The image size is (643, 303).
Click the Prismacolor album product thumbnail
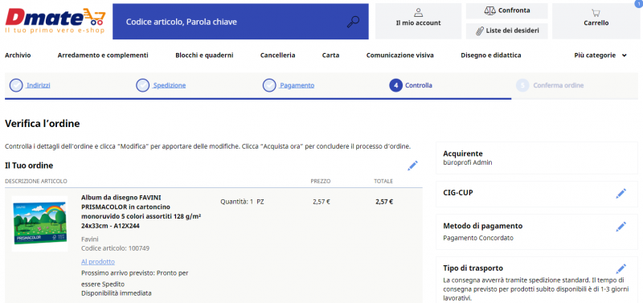coord(39,223)
